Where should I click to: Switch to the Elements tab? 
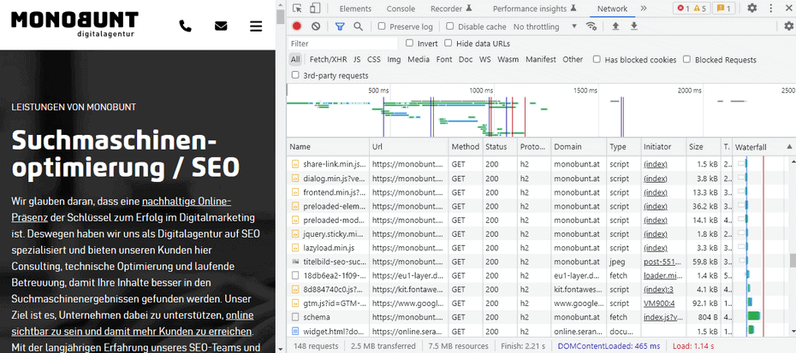coord(355,9)
